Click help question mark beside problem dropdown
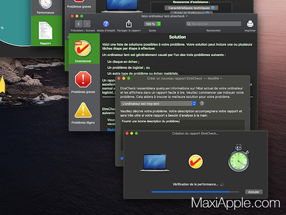The height and width of the screenshot is (215, 286). click(x=202, y=103)
